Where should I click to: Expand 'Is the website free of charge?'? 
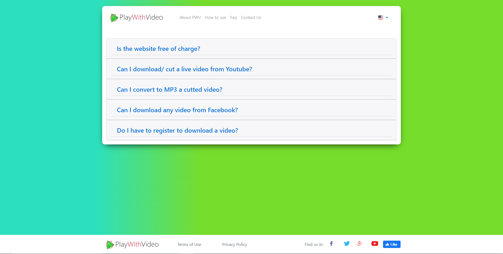point(158,49)
